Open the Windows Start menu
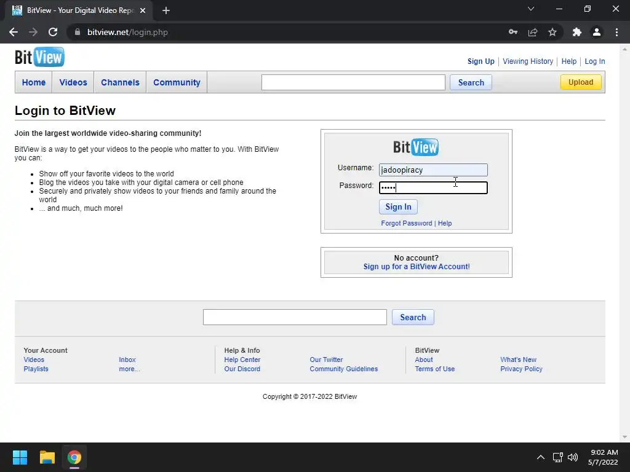 [20, 457]
